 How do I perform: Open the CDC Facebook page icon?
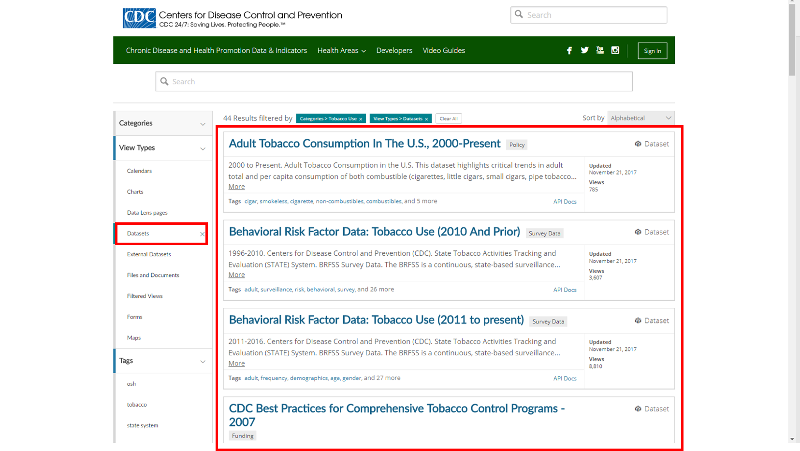click(569, 50)
